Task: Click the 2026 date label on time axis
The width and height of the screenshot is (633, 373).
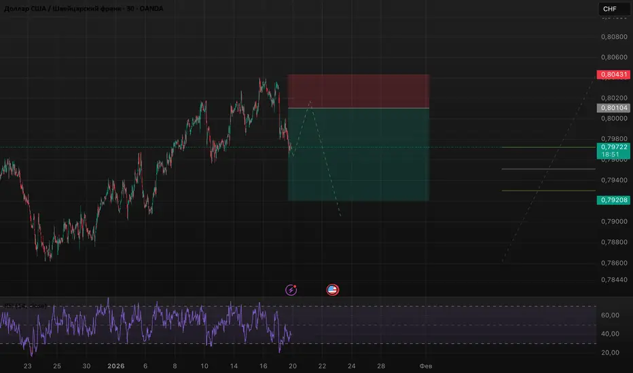Action: (116, 366)
